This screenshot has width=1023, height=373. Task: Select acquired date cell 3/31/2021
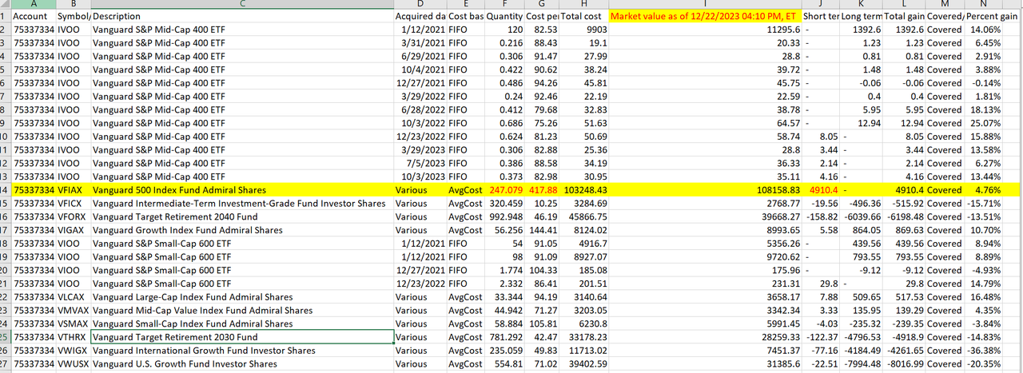pyautogui.click(x=420, y=43)
